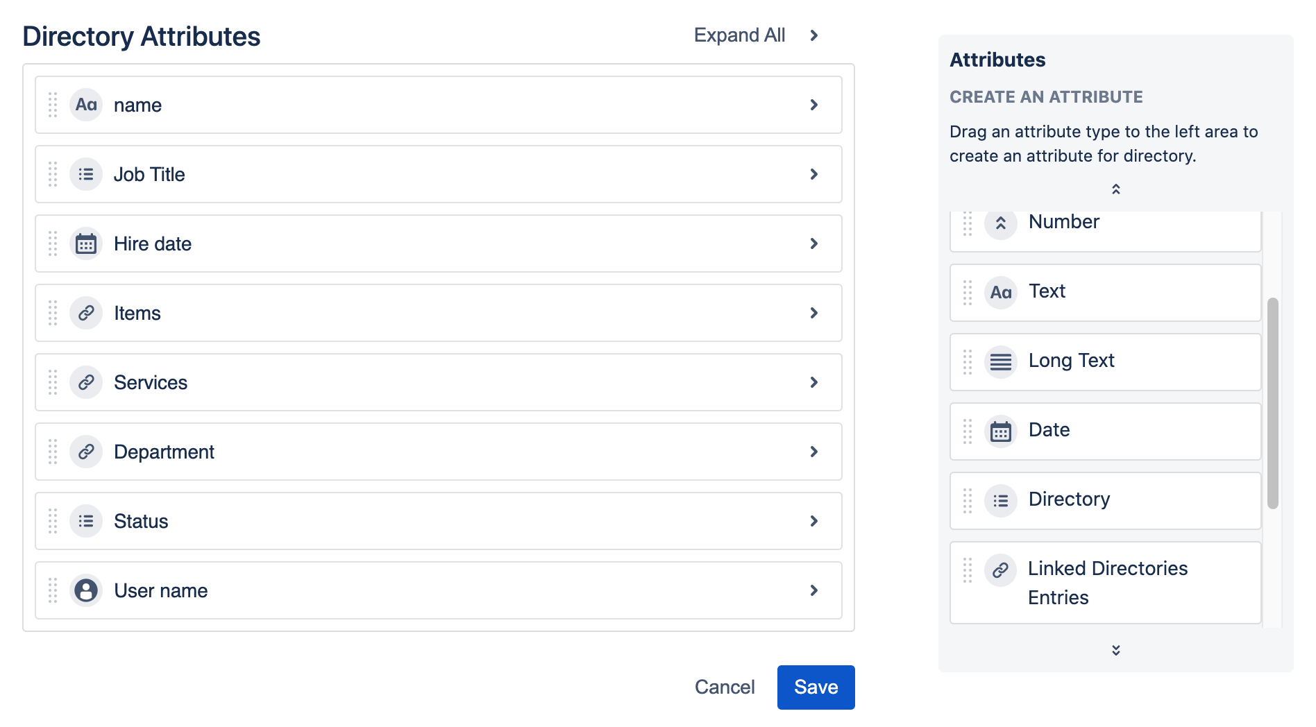Grab the drag handle of Job Title row

click(53, 174)
